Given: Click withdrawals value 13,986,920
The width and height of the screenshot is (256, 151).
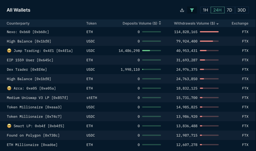Looking at the screenshot, I should pos(187,117).
